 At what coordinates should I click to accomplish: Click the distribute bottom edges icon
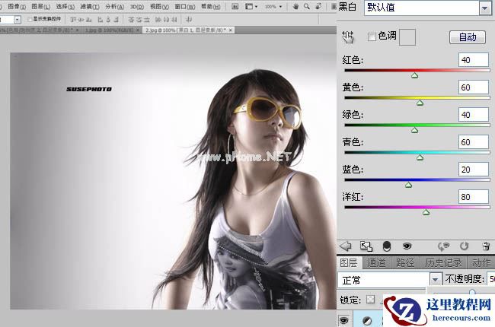[146, 20]
